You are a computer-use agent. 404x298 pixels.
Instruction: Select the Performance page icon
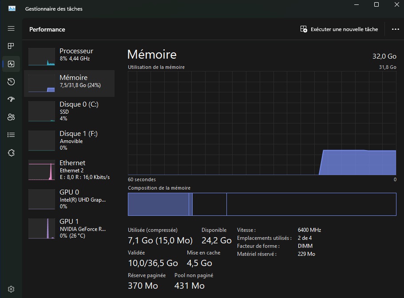pyautogui.click(x=11, y=64)
